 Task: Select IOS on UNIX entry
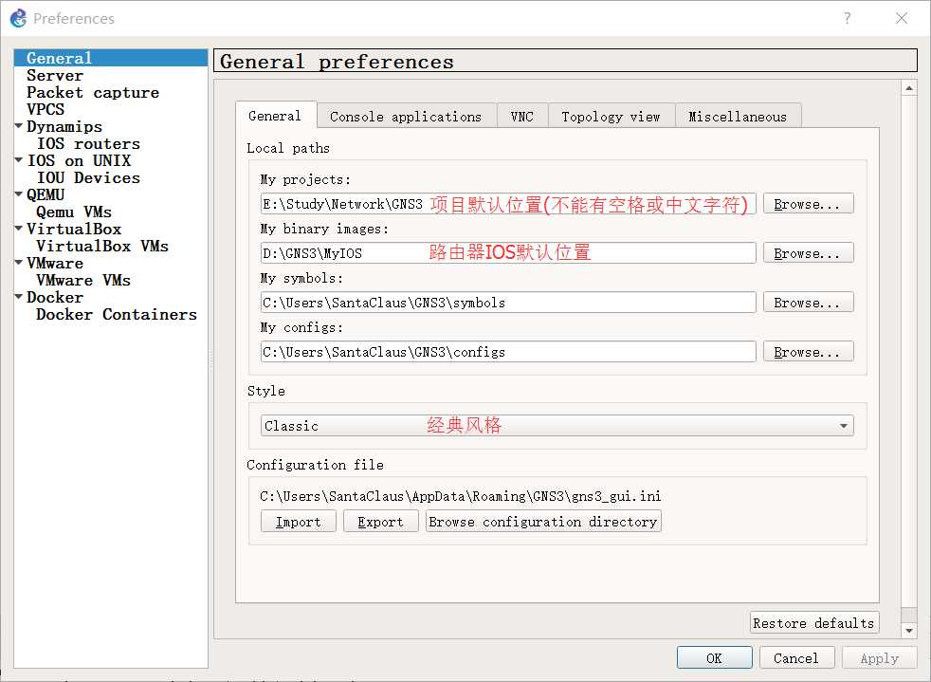pos(79,160)
